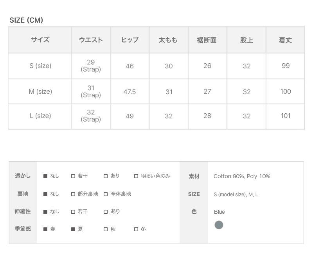
Task: Check the 冬 season checkbox
Action: coord(136,229)
